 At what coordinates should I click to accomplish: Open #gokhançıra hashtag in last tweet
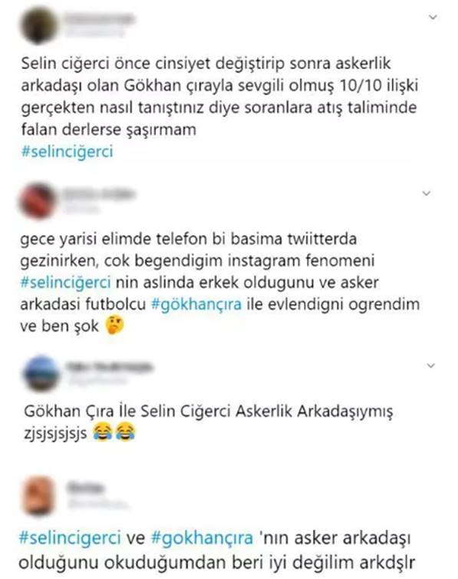click(x=202, y=538)
